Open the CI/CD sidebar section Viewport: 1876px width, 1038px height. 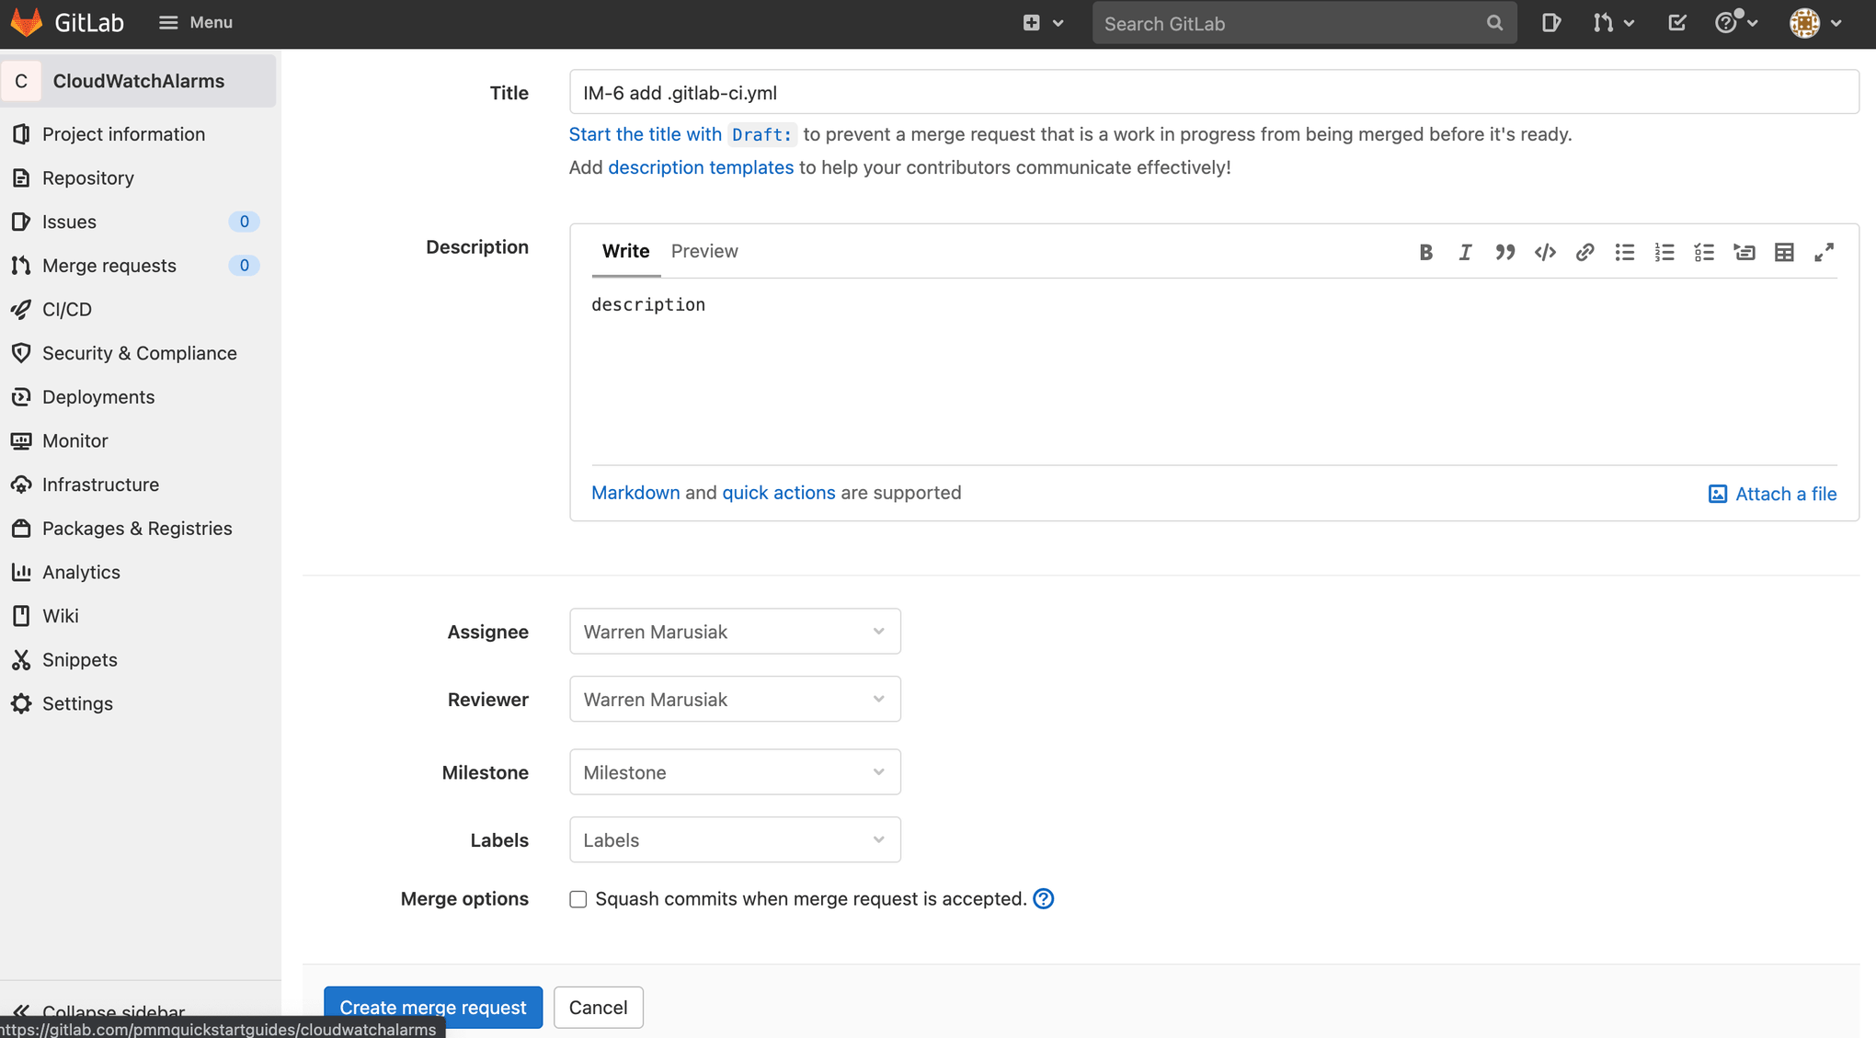coord(66,308)
